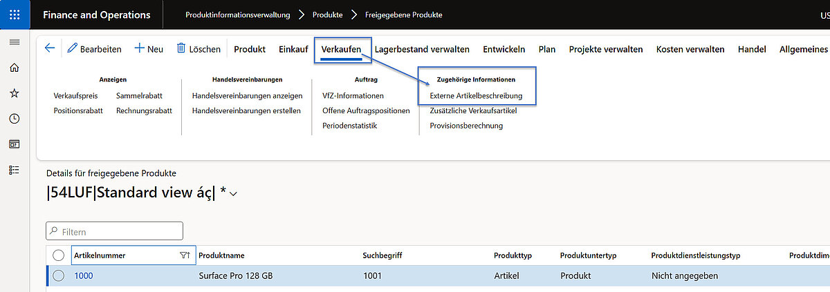Click the back arrow icon
Viewport: 830px width, 292px height.
(x=49, y=48)
